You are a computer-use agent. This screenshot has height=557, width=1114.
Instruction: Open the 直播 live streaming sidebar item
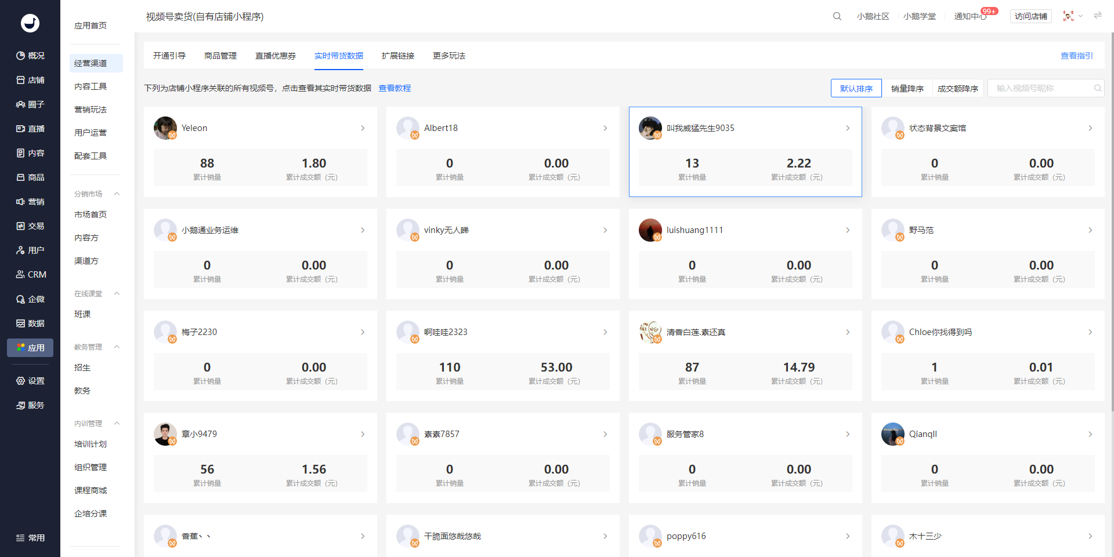pos(30,129)
